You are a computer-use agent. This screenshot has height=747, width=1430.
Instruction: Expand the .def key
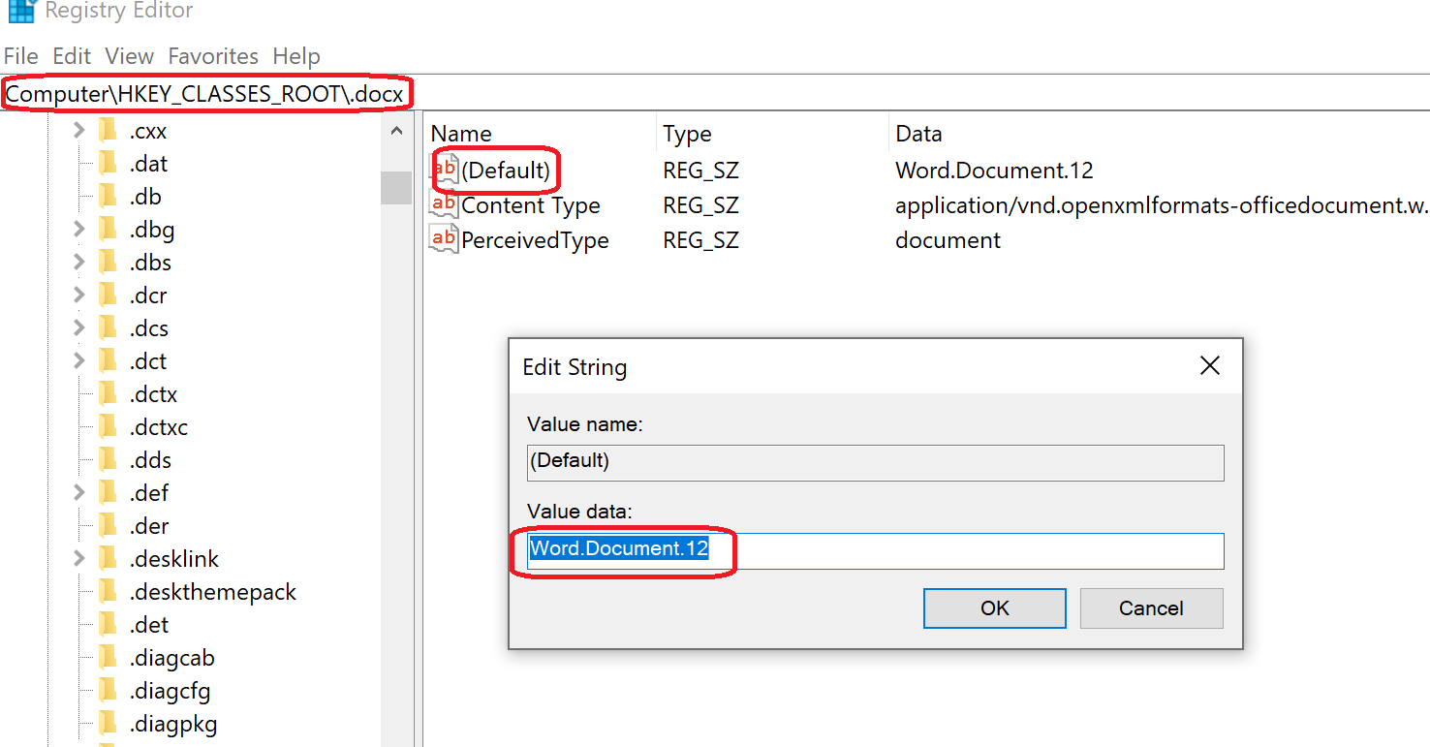(79, 493)
